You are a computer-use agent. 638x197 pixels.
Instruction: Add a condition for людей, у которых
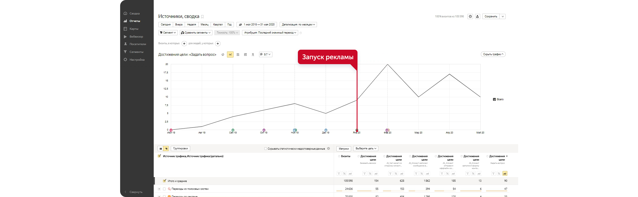point(218,44)
